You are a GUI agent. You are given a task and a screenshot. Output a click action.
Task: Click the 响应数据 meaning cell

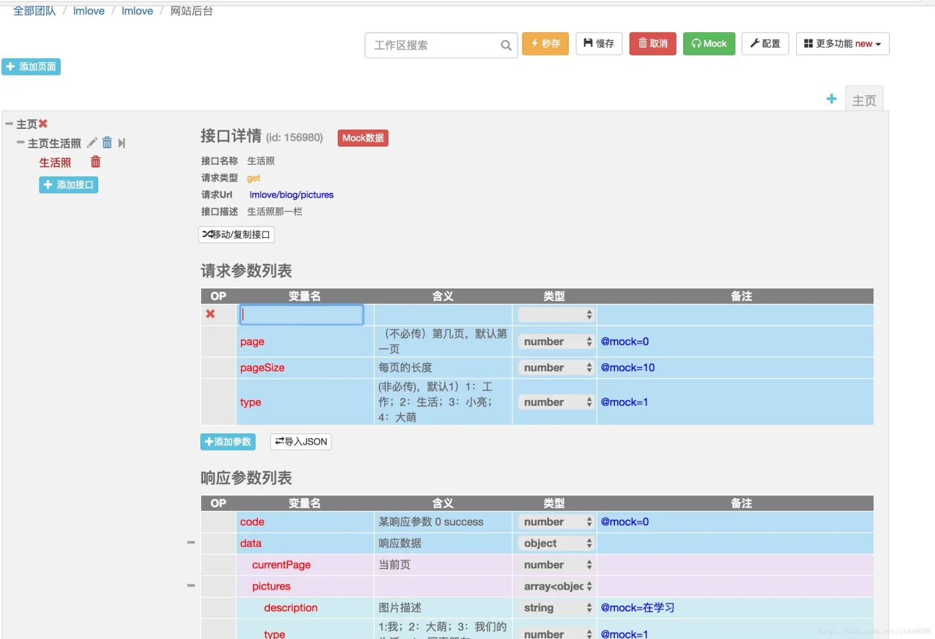(x=443, y=543)
